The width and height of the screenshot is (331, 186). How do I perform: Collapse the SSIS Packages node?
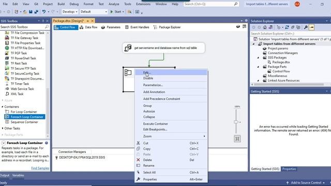click(x=258, y=57)
